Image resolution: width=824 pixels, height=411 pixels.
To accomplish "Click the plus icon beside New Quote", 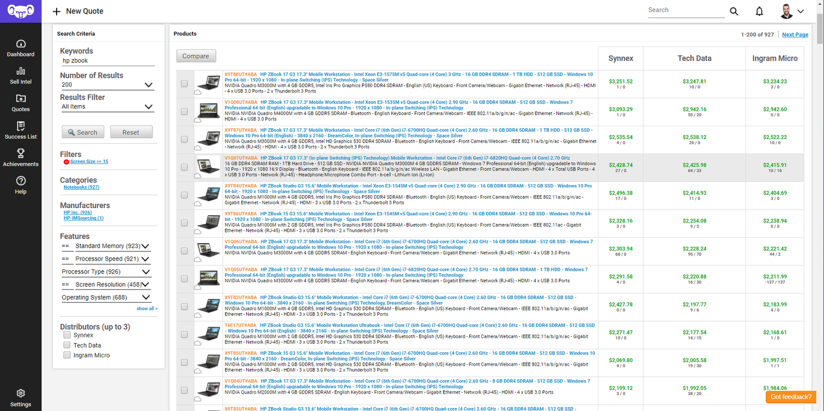I will 57,11.
